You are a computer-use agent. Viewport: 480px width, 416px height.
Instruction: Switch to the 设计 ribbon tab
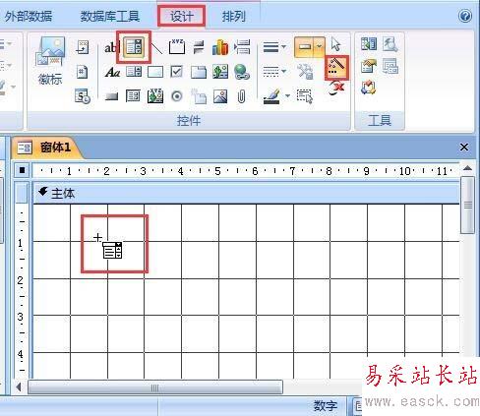pos(182,16)
